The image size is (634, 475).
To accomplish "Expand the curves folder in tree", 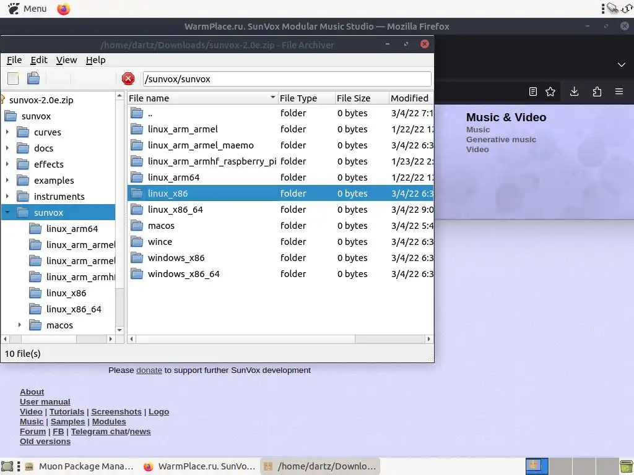I will click(x=7, y=132).
